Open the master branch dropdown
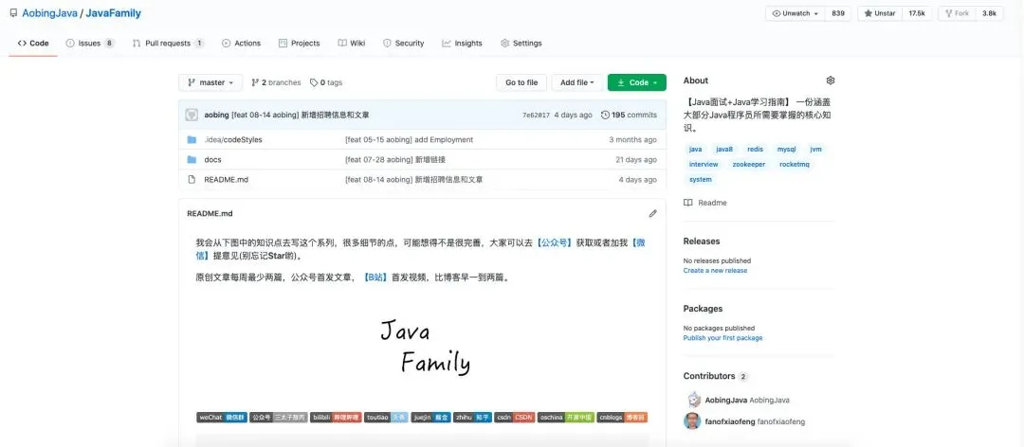1024x447 pixels. click(x=210, y=83)
